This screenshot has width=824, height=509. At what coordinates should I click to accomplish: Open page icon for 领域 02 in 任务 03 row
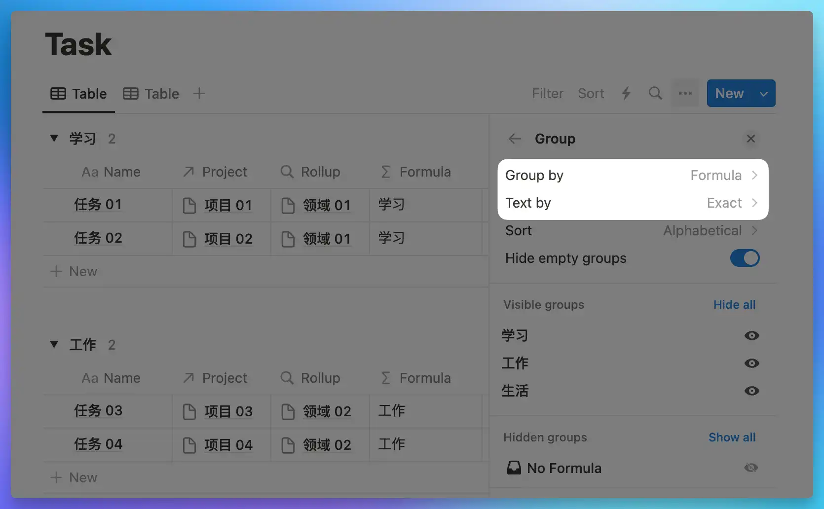pyautogui.click(x=288, y=411)
